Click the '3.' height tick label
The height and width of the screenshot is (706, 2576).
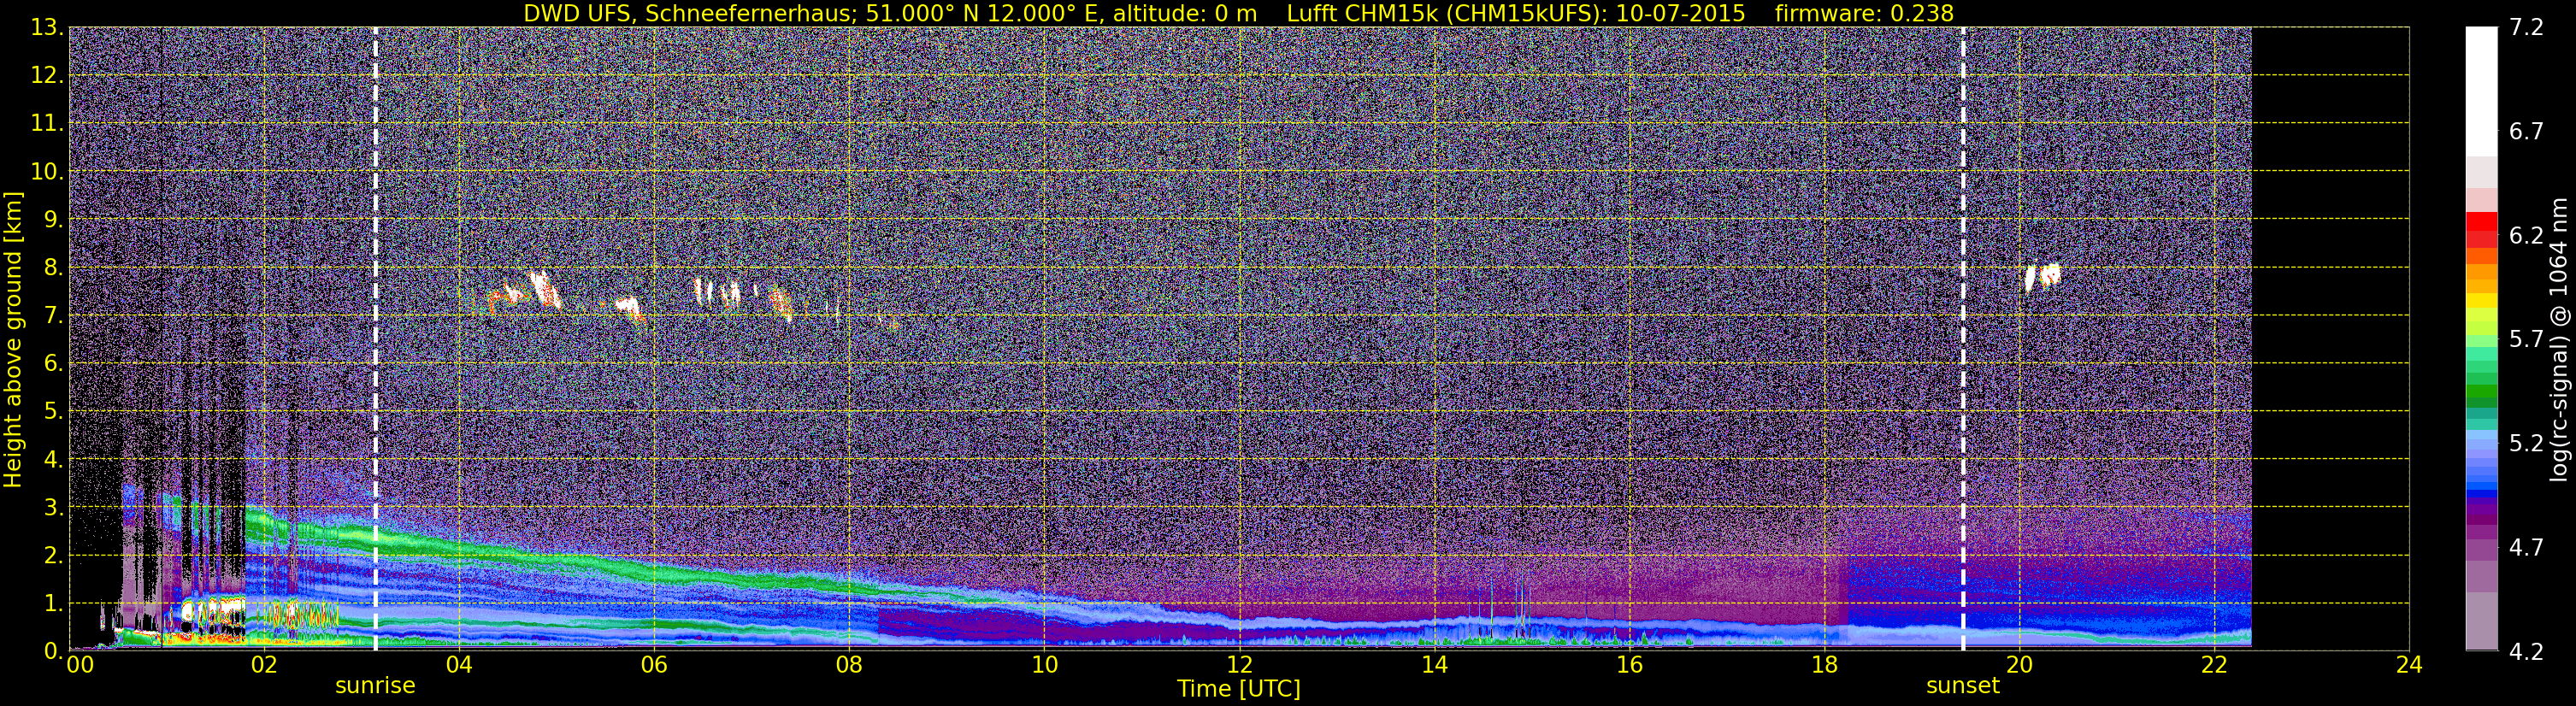pos(53,508)
